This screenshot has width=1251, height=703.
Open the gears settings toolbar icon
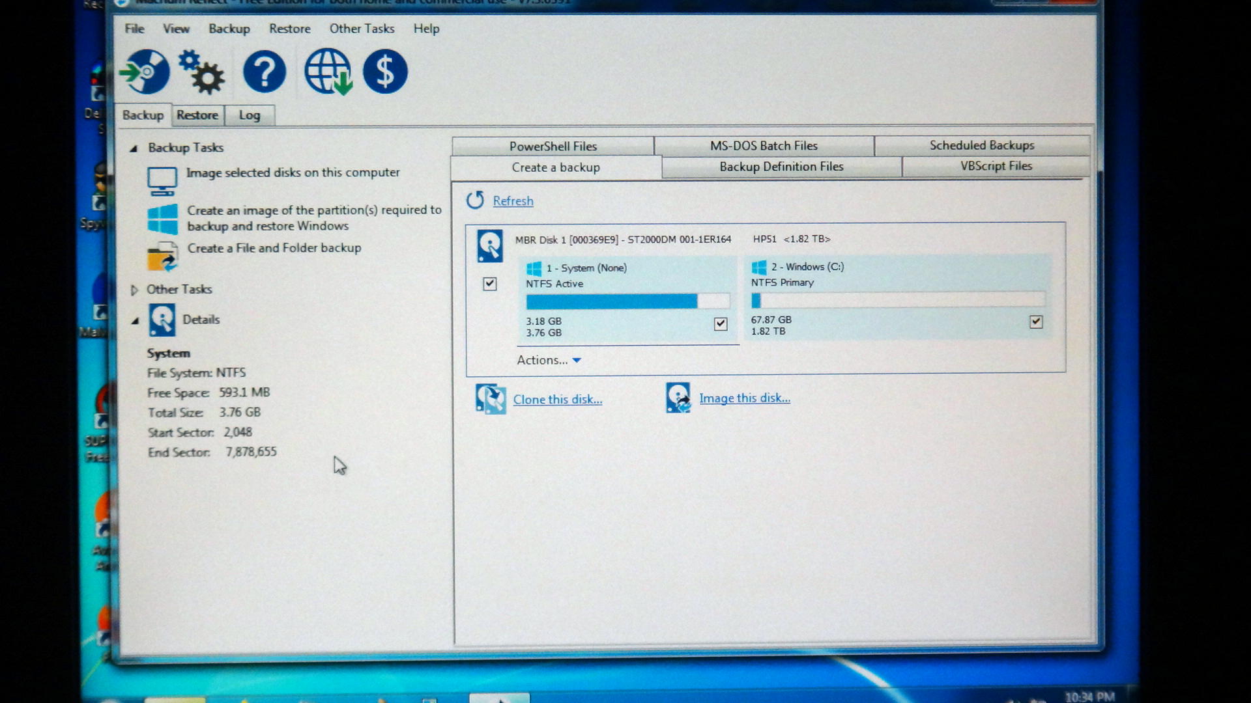(x=201, y=72)
